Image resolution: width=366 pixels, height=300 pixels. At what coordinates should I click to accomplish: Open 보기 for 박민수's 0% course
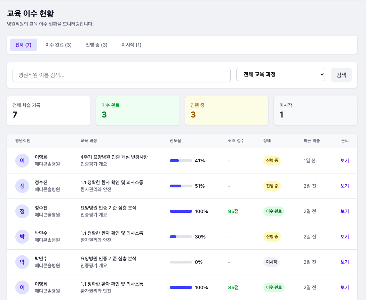click(344, 262)
